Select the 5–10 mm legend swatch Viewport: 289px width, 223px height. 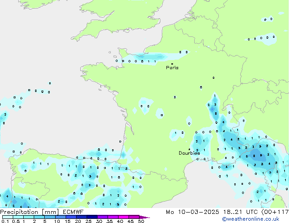[x=50, y=217]
